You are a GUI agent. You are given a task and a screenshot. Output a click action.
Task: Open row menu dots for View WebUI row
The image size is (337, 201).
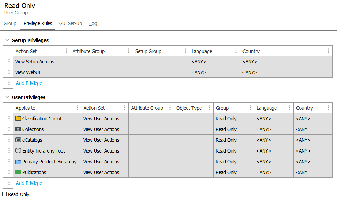click(x=9, y=72)
